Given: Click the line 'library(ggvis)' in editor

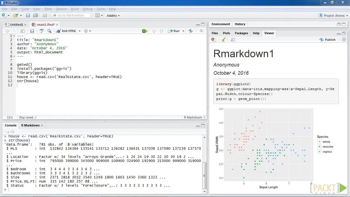Looking at the screenshot, I should click(32, 73).
